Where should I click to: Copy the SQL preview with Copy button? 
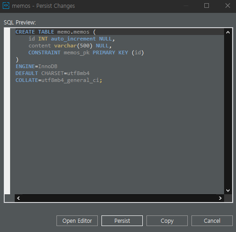(x=167, y=220)
